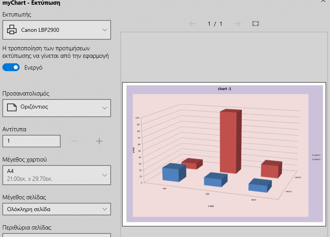Viewport: 330px width, 237px height.
Task: Open the Οριζόντιος orientation dropdown
Action: (57, 108)
